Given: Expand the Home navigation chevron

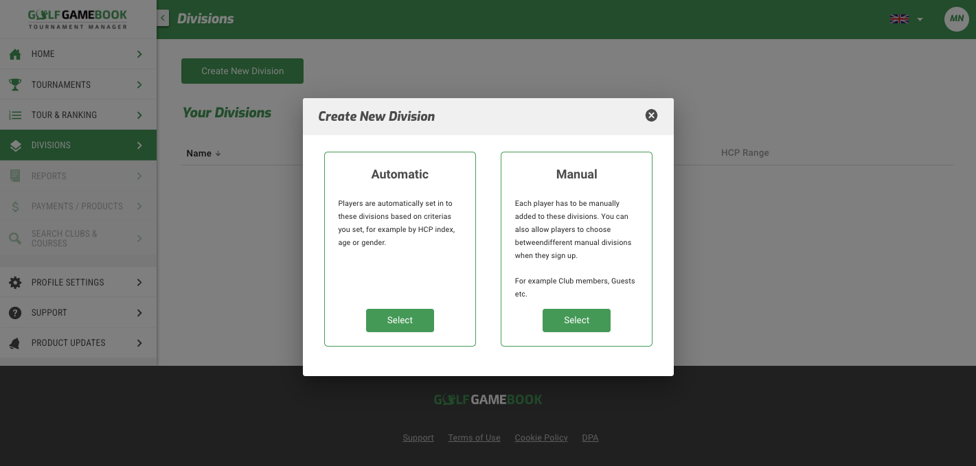Looking at the screenshot, I should point(139,54).
